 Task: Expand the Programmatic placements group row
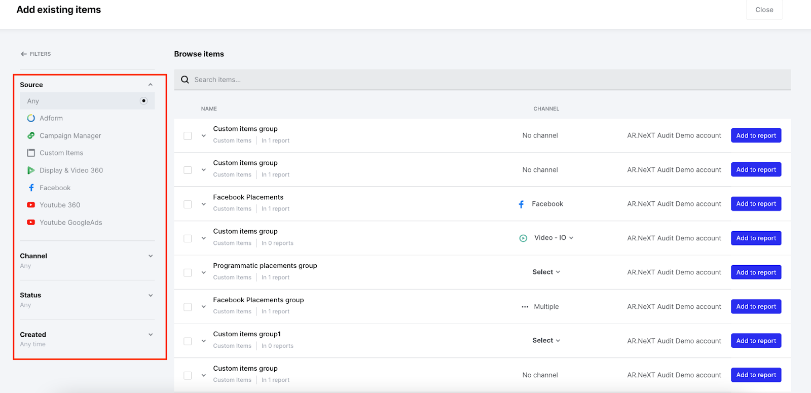pyautogui.click(x=204, y=273)
